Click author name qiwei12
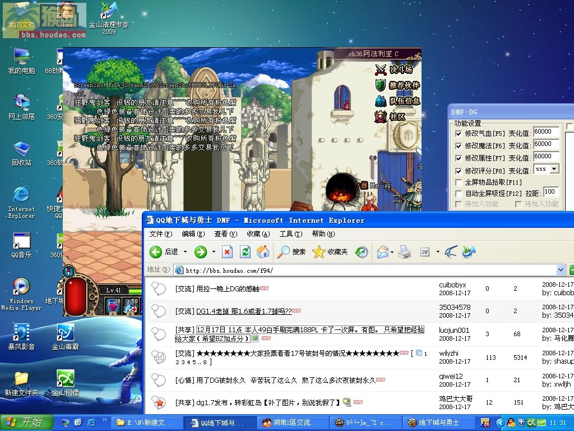 [x=451, y=377]
